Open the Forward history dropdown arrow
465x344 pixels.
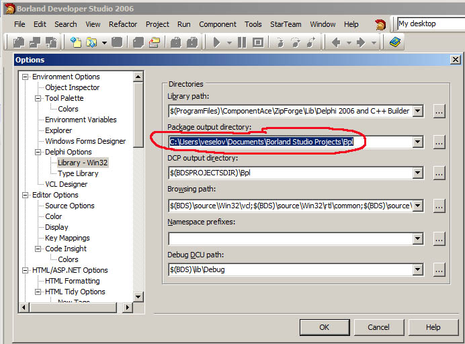click(374, 43)
